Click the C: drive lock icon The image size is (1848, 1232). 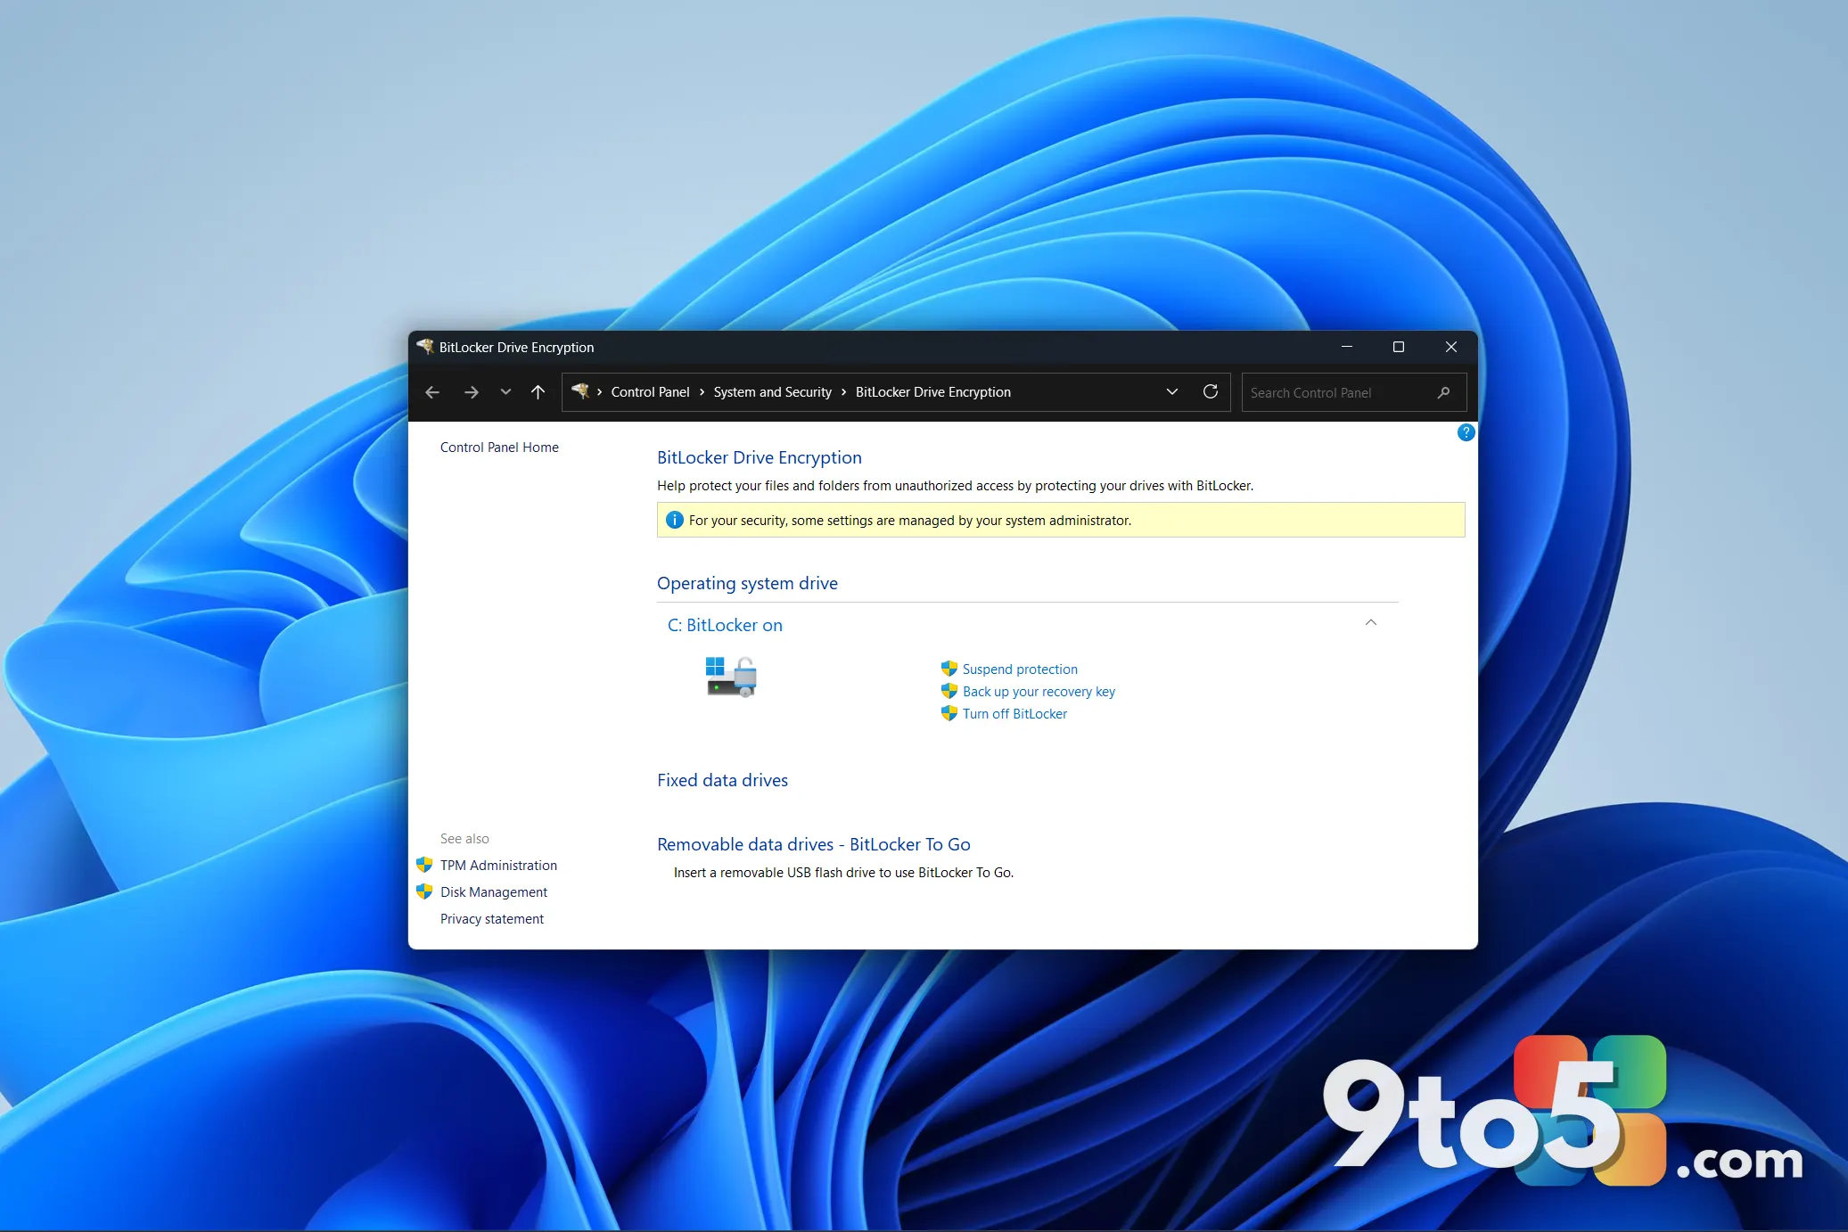click(x=731, y=677)
